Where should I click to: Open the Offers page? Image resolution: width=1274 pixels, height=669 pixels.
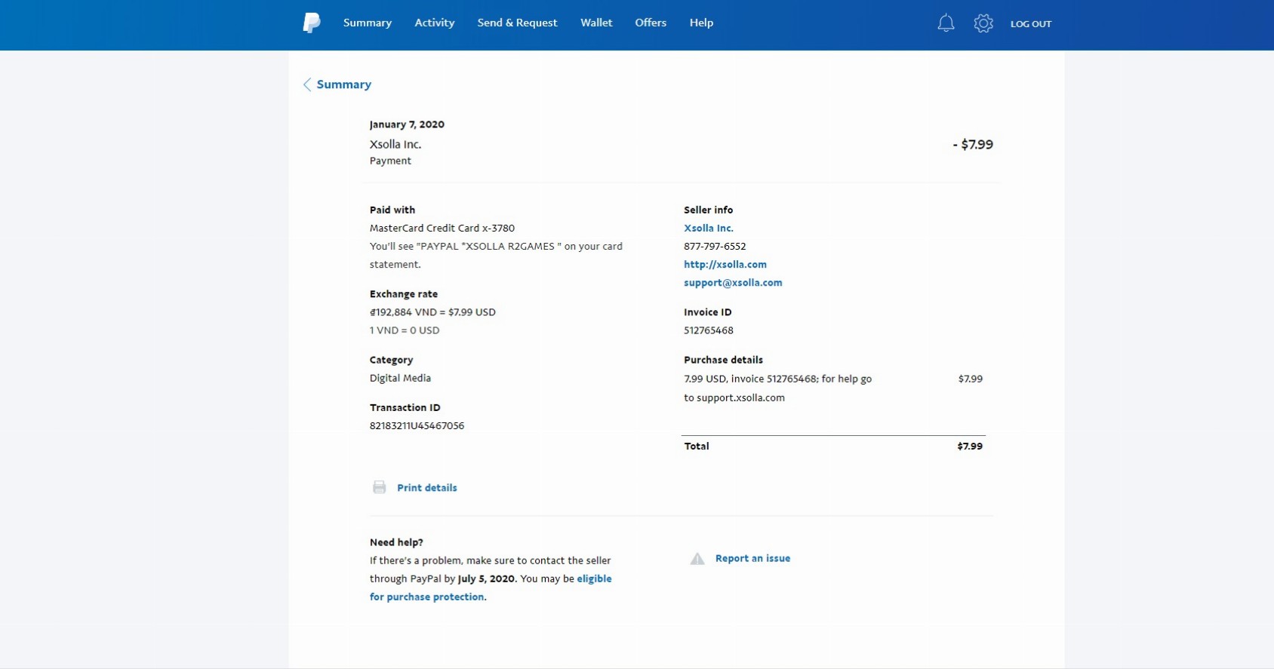[650, 23]
